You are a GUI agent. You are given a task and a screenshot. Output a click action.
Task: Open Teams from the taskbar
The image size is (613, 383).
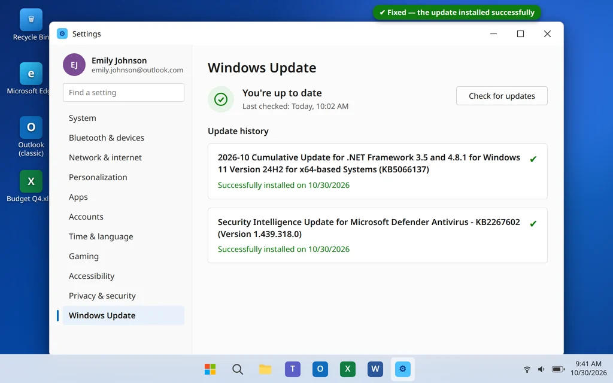click(292, 369)
